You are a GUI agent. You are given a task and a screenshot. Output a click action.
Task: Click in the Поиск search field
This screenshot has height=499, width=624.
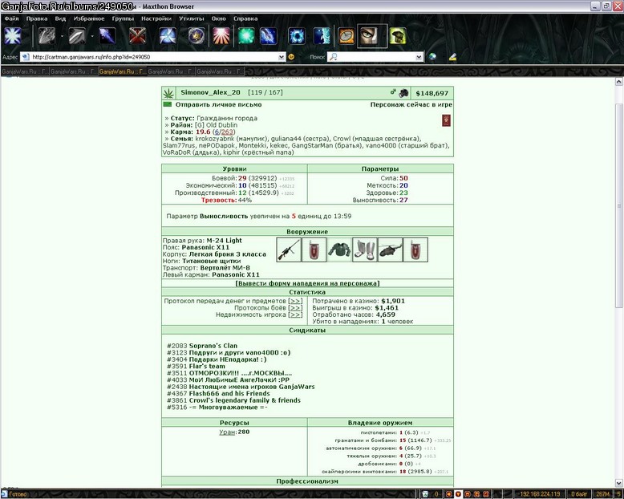coord(376,57)
